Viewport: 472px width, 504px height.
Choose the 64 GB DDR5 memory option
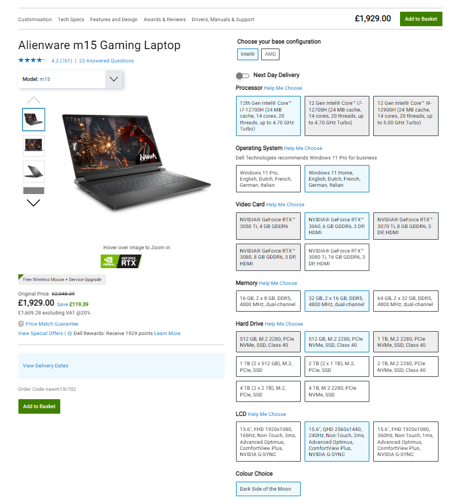(x=406, y=301)
